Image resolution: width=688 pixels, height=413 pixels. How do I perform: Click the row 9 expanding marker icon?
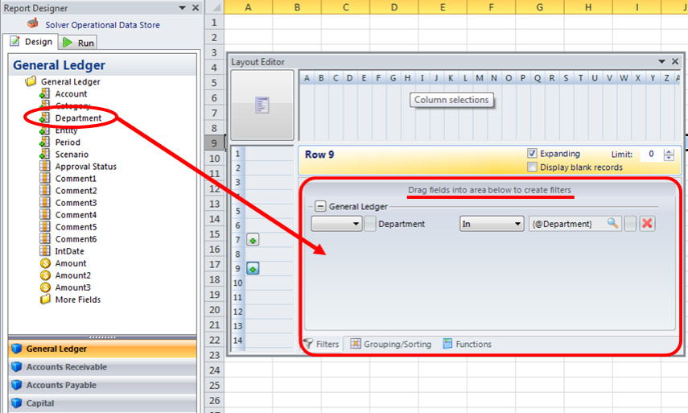click(x=253, y=269)
